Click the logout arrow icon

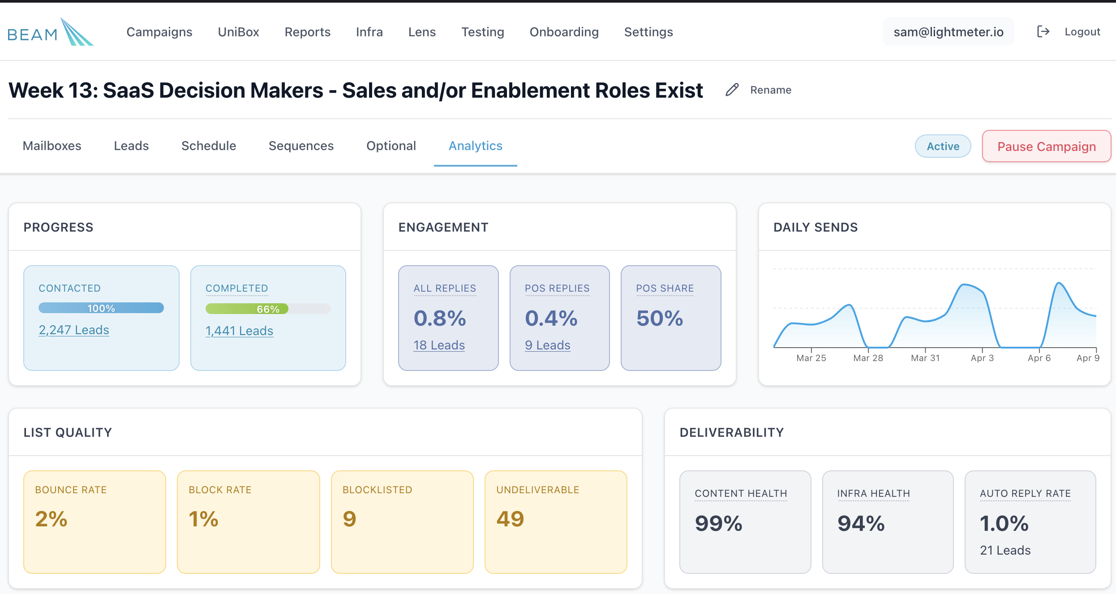[1043, 31]
